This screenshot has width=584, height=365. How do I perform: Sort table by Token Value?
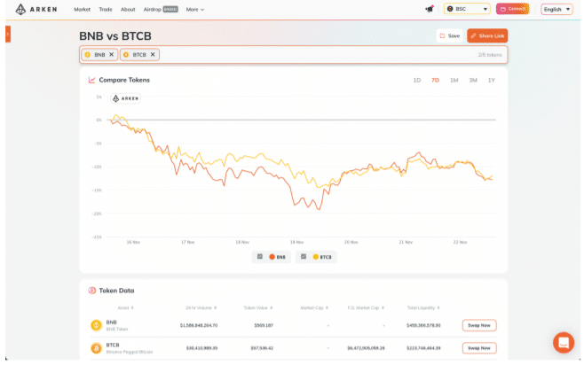pyautogui.click(x=258, y=307)
